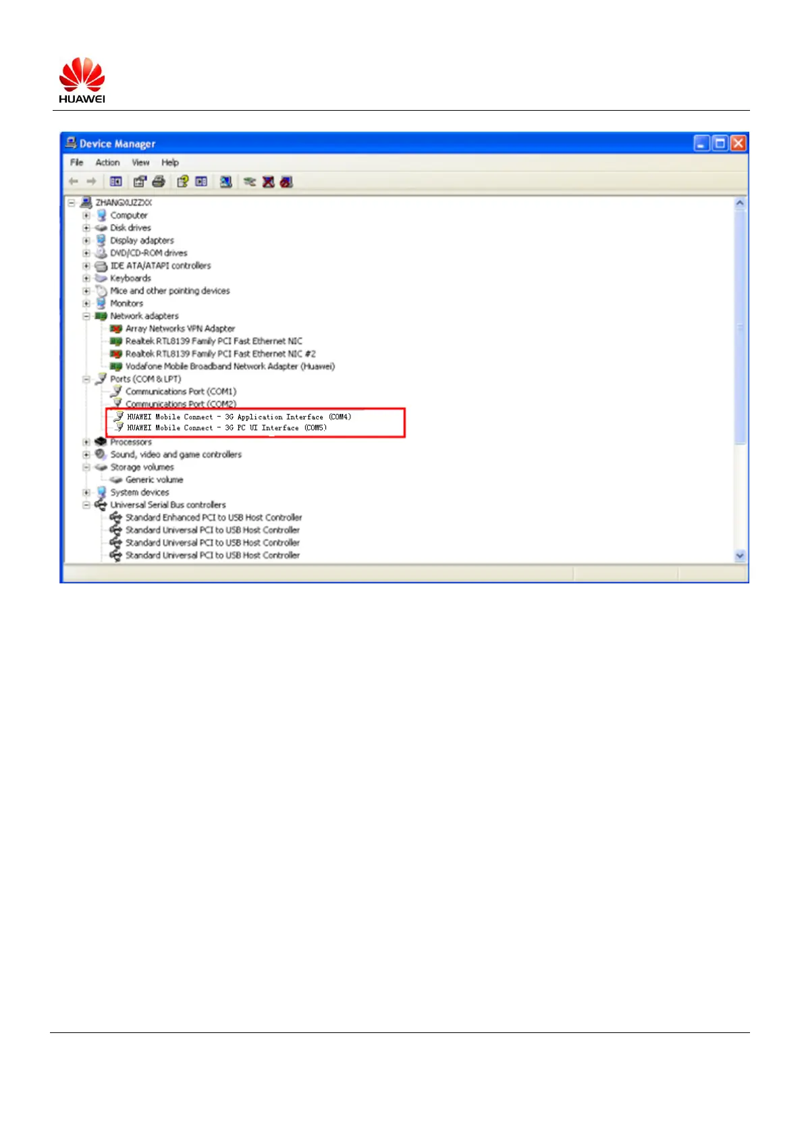
Task: Maximize the Device Manager window
Action: coord(720,143)
